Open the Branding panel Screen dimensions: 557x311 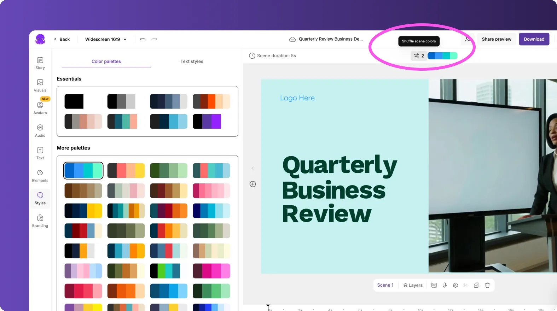[40, 221]
